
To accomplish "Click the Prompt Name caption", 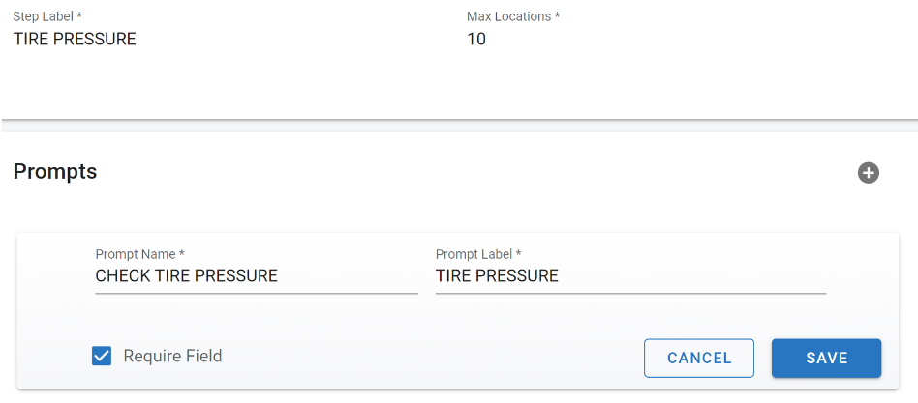I will click(139, 254).
